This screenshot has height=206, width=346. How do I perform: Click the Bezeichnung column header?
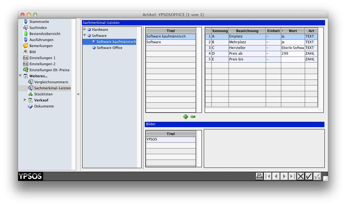[247, 31]
